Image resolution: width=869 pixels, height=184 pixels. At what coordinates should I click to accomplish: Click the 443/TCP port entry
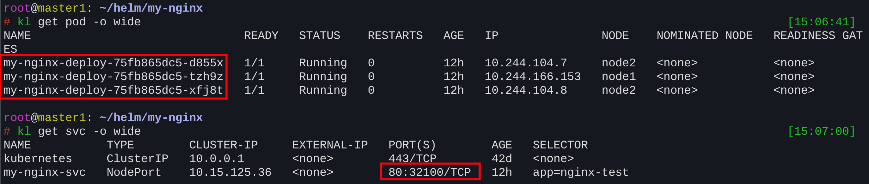(412, 159)
